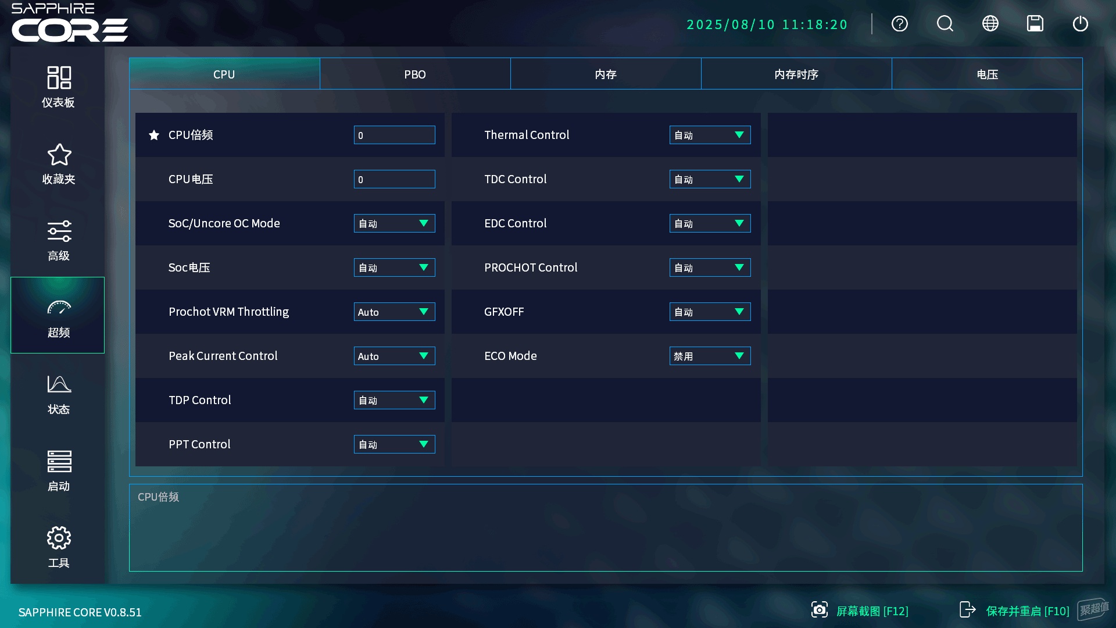Open the PROCHOT Control dropdown
Screen dimensions: 1116x628
(x=710, y=267)
